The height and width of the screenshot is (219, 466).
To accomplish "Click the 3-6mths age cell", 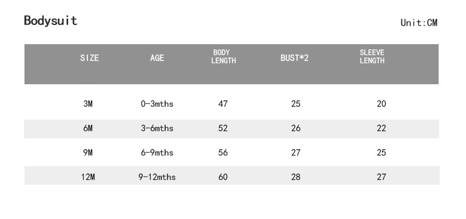I will click(x=157, y=128).
